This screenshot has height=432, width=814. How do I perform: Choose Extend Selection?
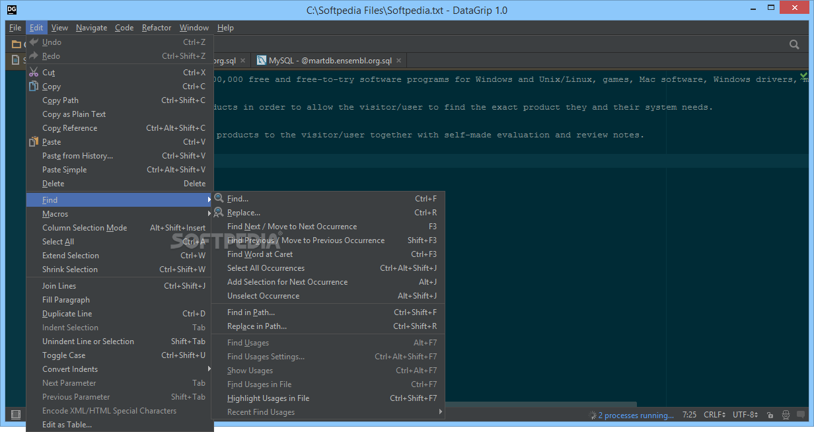(x=120, y=255)
